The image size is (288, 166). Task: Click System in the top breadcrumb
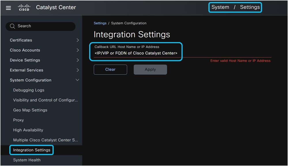pos(220,7)
